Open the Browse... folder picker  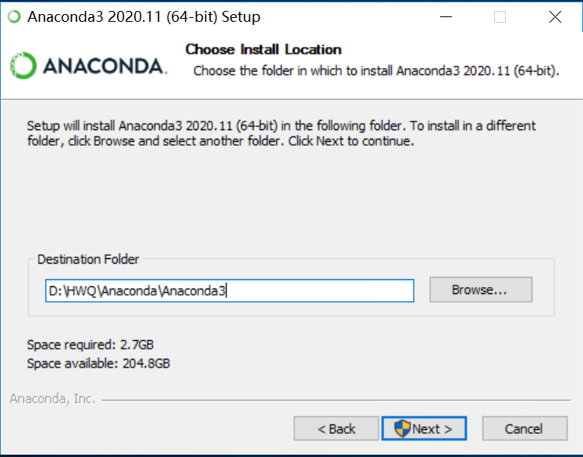(480, 290)
